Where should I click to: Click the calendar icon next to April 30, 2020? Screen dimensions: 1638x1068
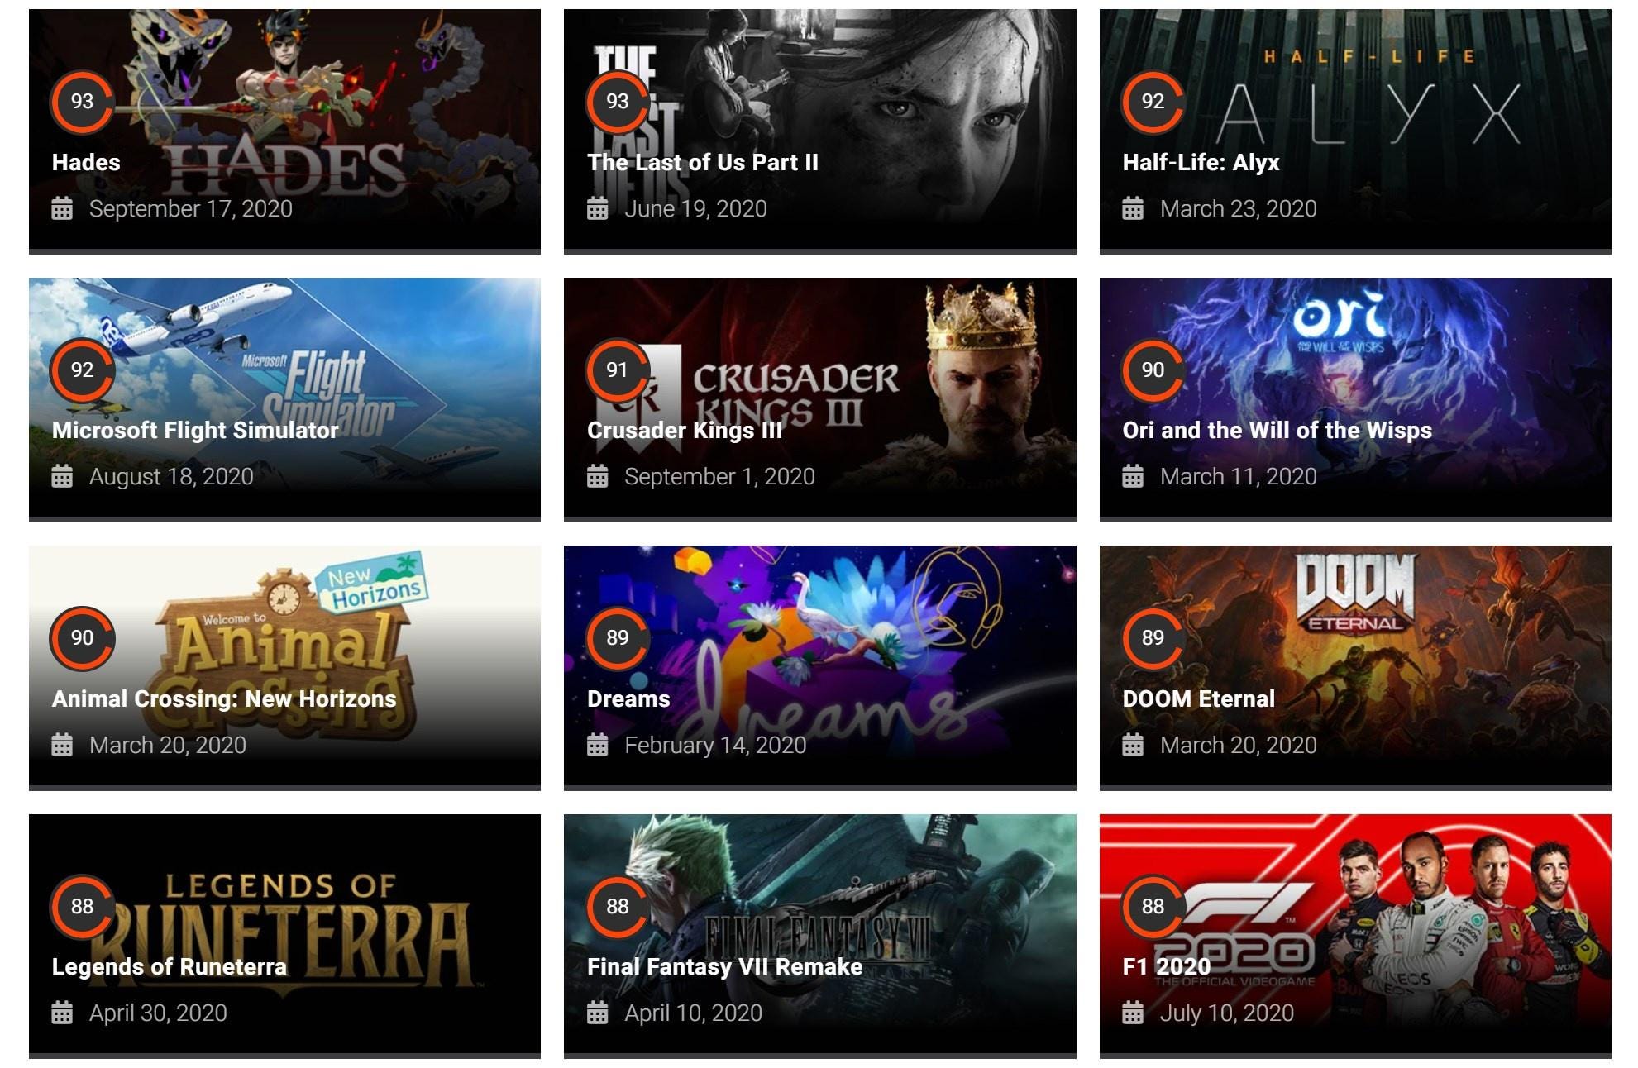coord(62,1013)
